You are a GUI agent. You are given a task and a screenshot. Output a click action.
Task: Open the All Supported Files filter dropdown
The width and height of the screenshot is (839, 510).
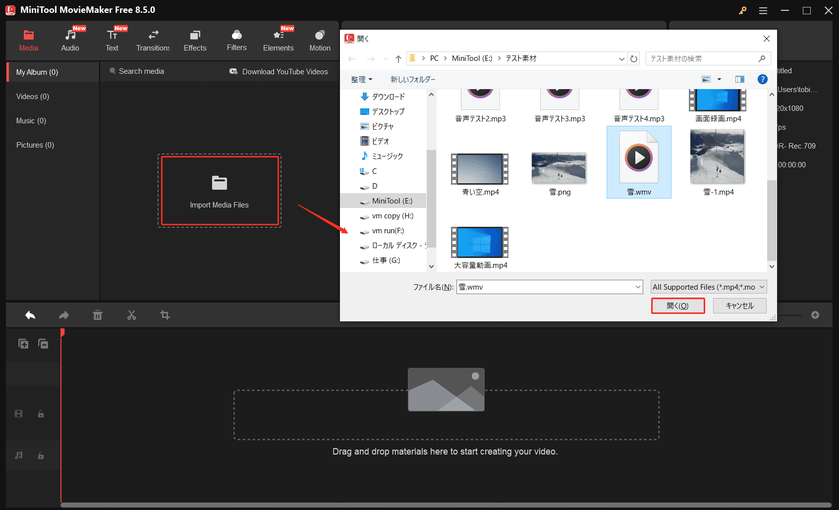pyautogui.click(x=708, y=287)
